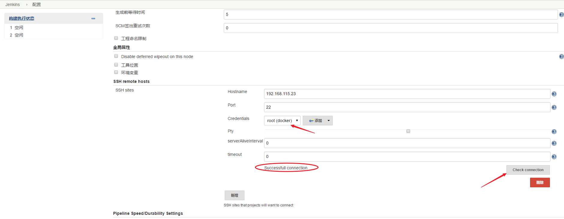Open the Credentials dropdown root (docker)
This screenshot has height=219, width=564.
tap(282, 121)
